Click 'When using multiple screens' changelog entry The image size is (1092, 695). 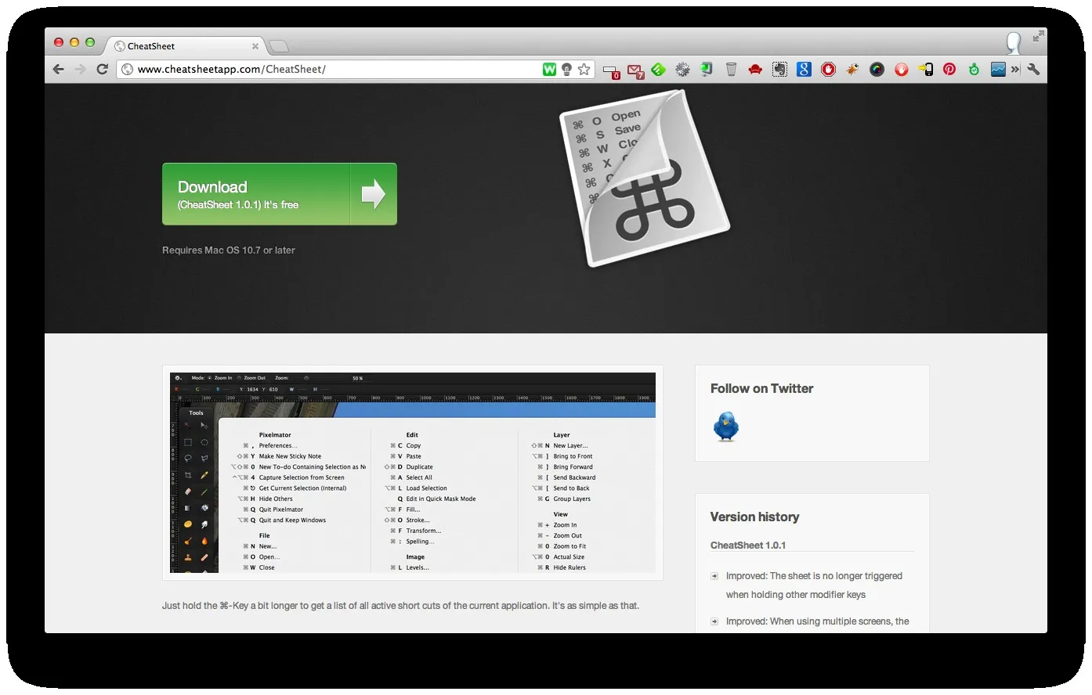[x=817, y=621]
